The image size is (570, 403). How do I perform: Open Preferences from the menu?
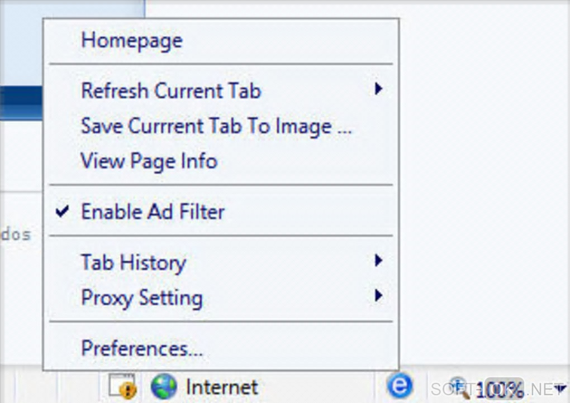click(142, 348)
